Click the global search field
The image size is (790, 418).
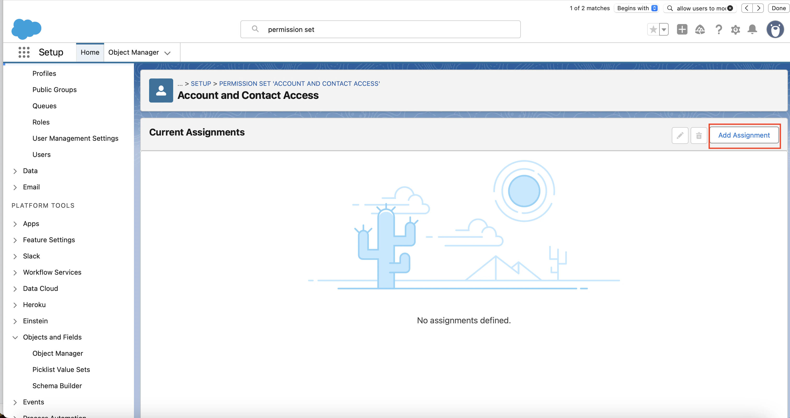point(380,30)
